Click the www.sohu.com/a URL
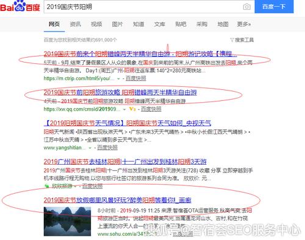 127,234
